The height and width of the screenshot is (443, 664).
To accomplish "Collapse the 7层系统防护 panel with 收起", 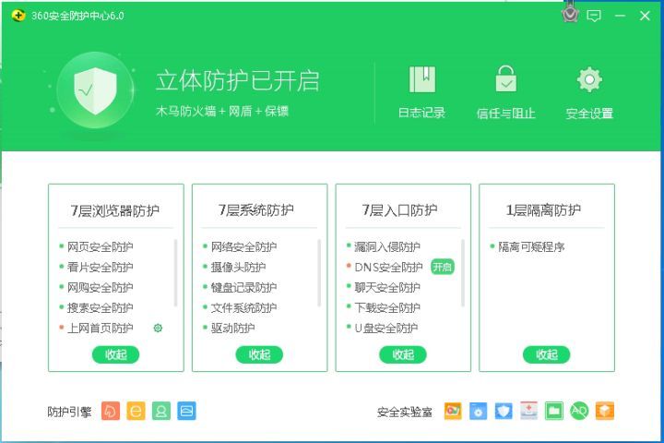I will (259, 354).
